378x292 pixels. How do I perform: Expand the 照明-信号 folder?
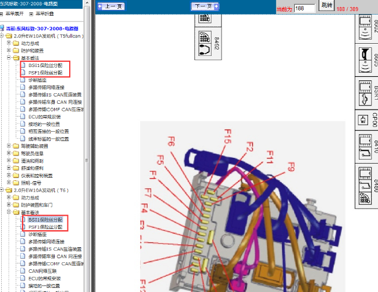[x=9, y=182]
